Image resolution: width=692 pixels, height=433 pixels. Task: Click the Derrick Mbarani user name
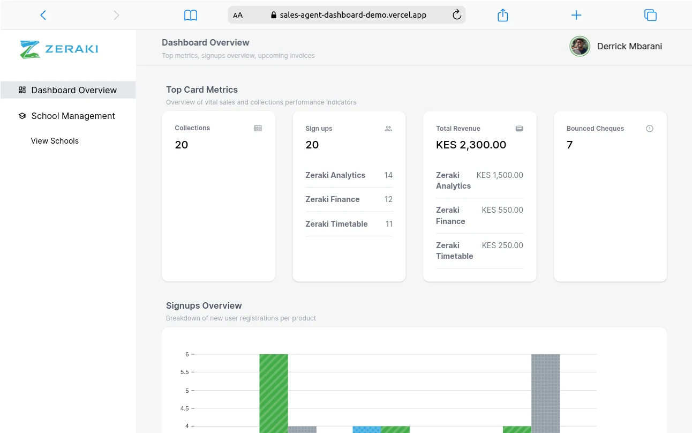629,47
